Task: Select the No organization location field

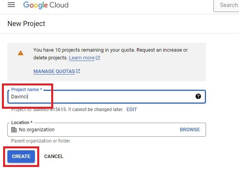Action: 107,130
